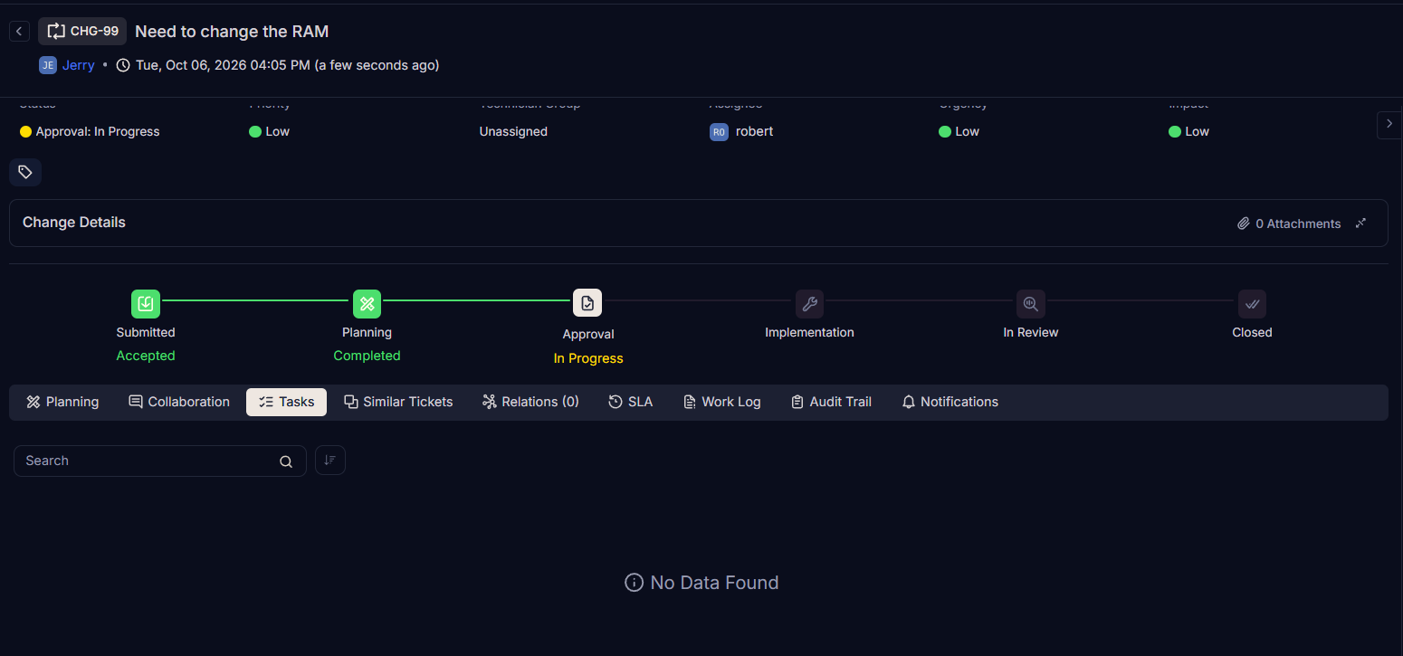This screenshot has width=1403, height=656.
Task: Click the In Progress label under Approval
Action: tap(588, 358)
